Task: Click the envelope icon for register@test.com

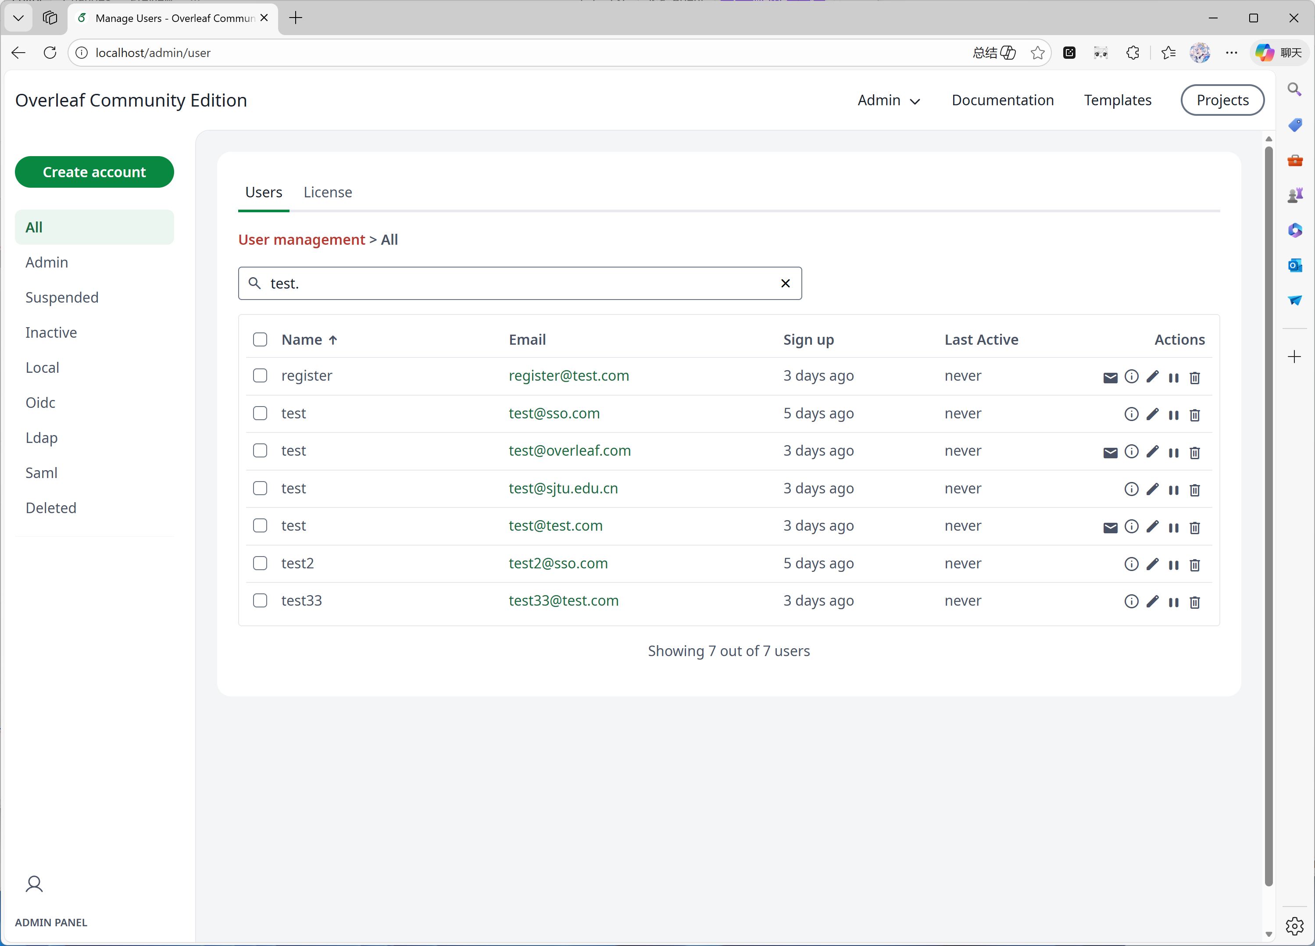Action: (1110, 377)
